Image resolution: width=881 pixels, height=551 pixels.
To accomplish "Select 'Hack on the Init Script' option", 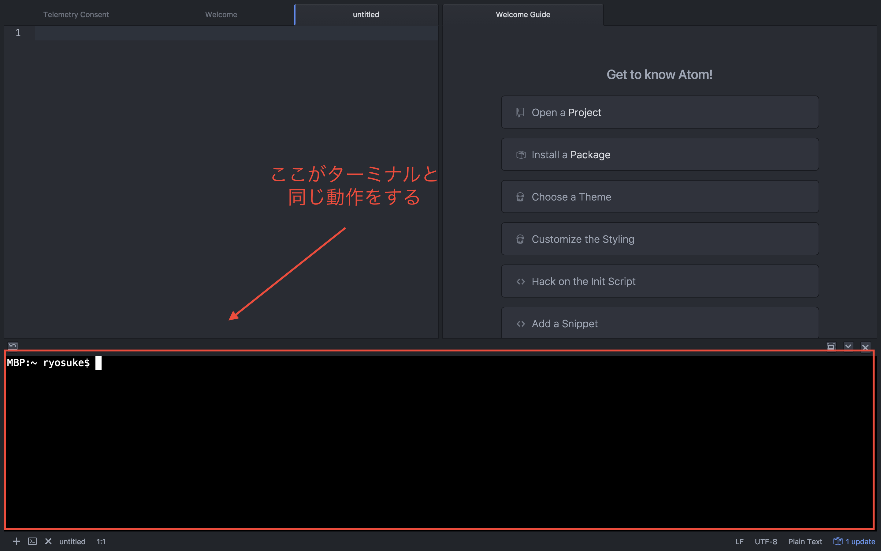I will click(660, 281).
